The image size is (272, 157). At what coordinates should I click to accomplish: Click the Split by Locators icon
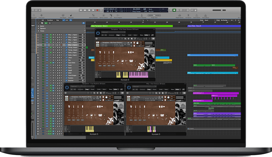pos(104,16)
